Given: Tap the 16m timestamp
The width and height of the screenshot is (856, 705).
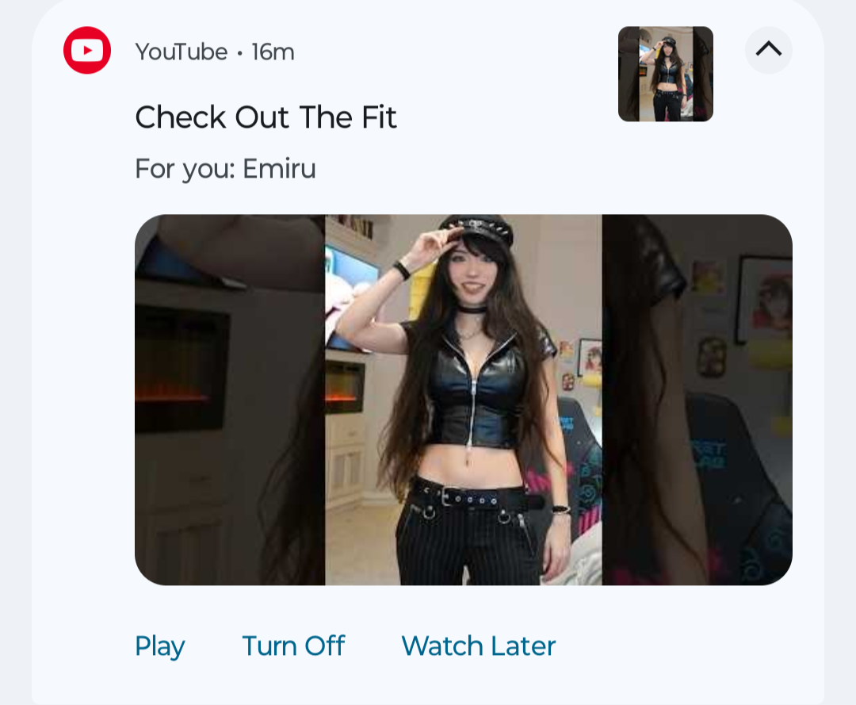Looking at the screenshot, I should coord(273,52).
